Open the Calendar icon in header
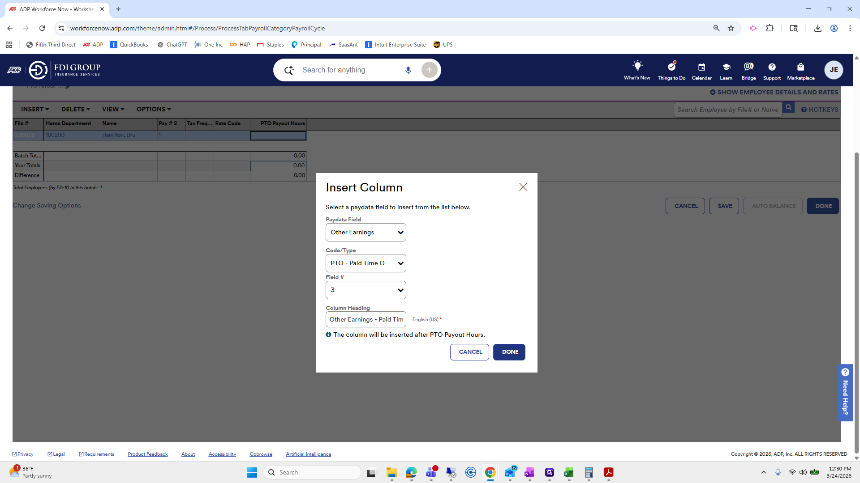 point(701,67)
